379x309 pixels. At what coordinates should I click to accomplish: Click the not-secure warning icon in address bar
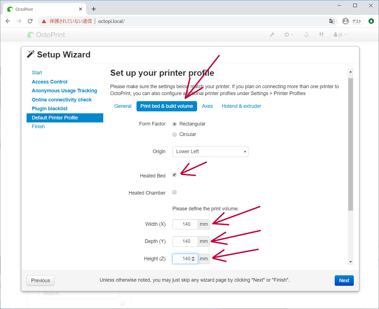pos(44,21)
